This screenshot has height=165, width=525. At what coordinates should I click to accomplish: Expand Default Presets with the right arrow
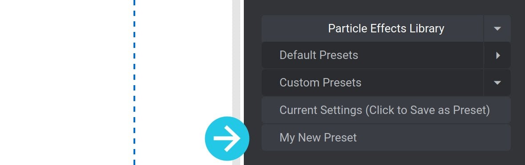[497, 55]
